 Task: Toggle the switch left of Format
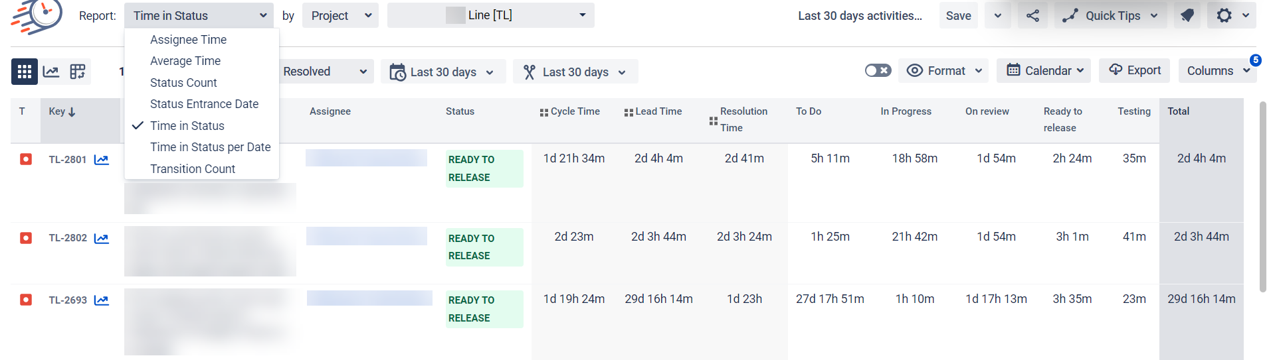(x=878, y=70)
